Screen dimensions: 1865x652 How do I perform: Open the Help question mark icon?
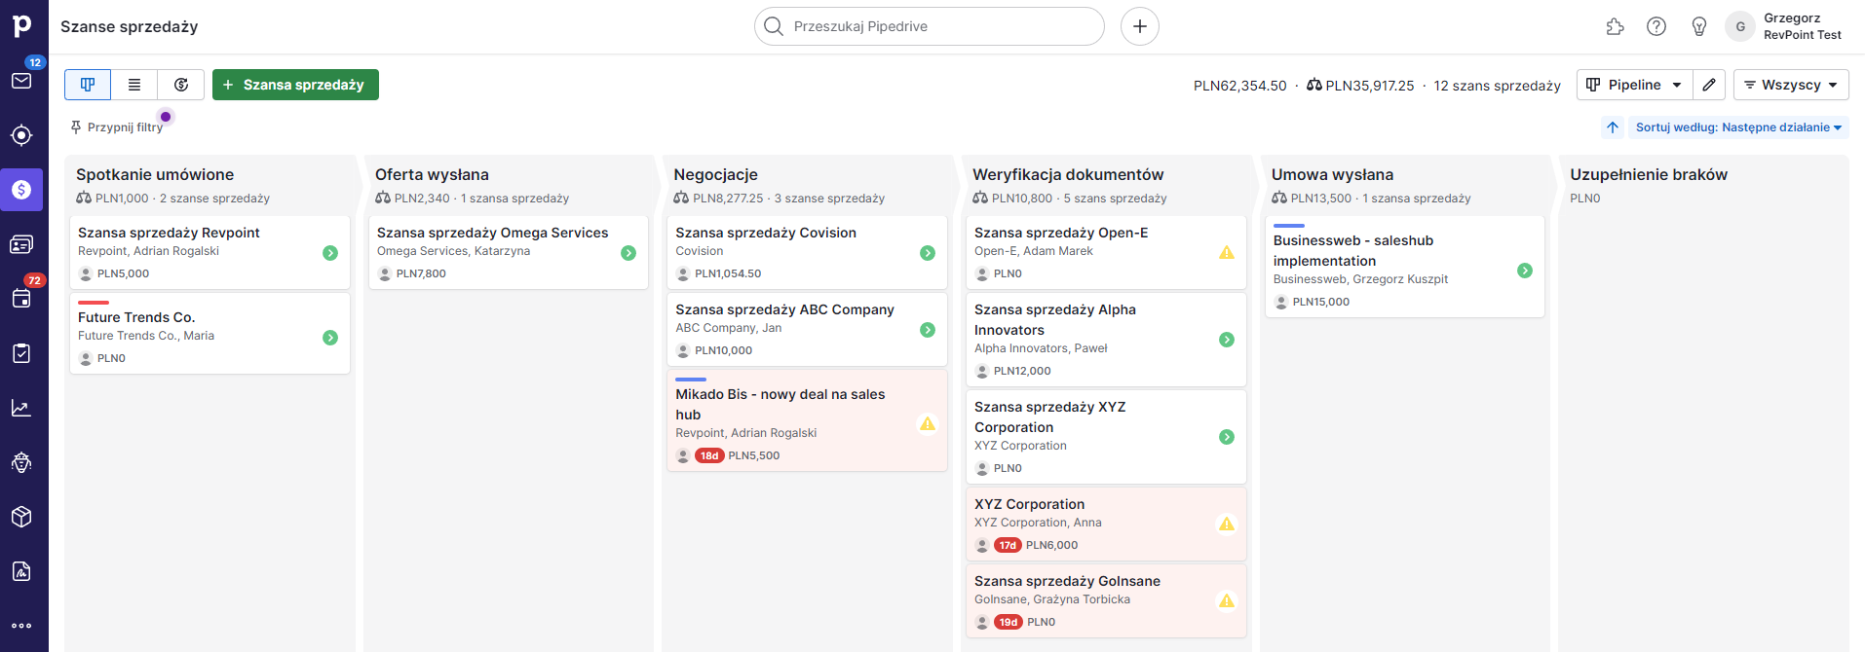(x=1656, y=26)
